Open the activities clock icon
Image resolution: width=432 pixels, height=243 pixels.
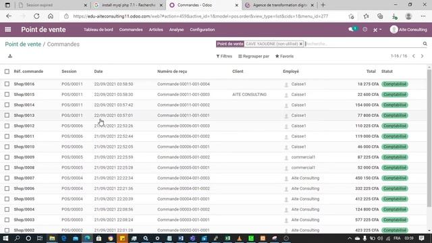(x=364, y=30)
